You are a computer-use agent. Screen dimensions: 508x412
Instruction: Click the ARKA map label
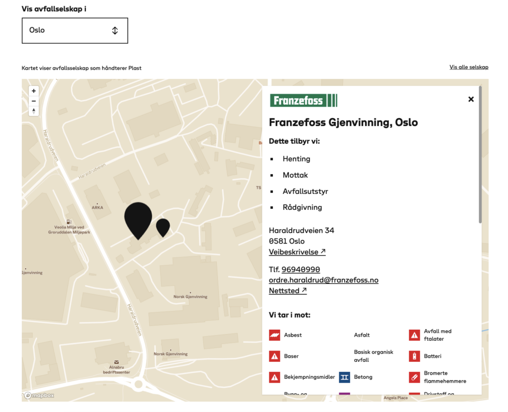tap(97, 207)
